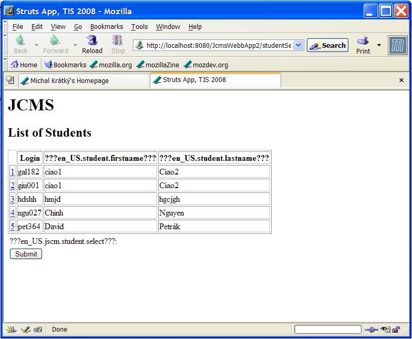Click the Chinh first name cell

point(100,212)
